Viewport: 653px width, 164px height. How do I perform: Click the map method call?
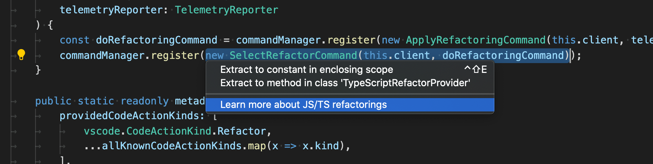pos(257,146)
